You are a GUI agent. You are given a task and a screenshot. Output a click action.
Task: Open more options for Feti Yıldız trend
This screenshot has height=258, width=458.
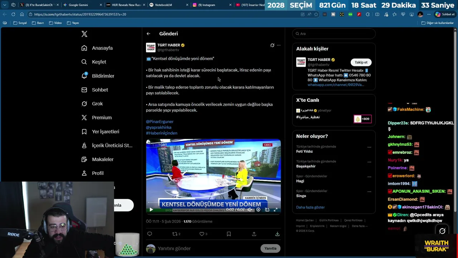369,147
